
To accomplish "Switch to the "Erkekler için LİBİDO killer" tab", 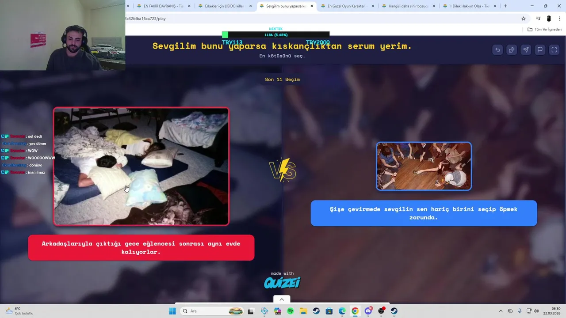I will click(224, 6).
